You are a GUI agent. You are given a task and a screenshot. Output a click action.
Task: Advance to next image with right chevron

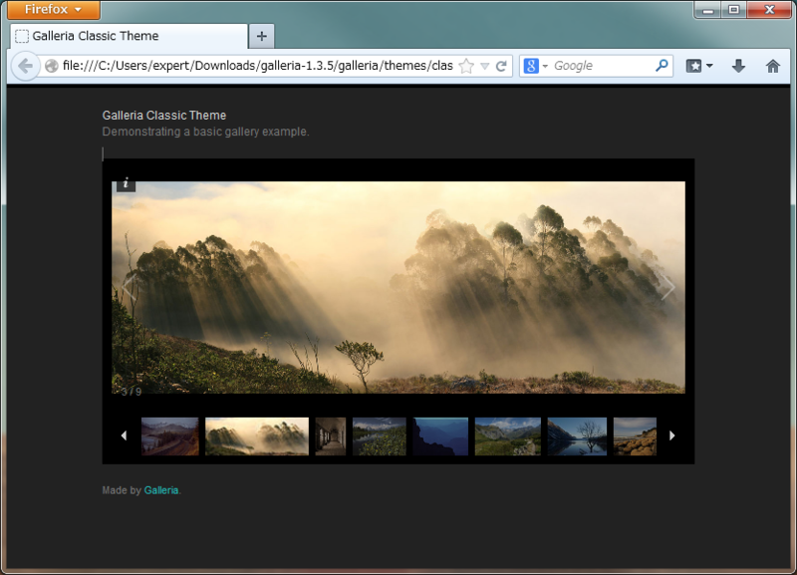667,287
